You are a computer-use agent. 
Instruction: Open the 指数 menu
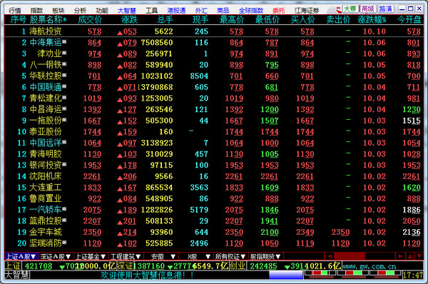[36, 11]
